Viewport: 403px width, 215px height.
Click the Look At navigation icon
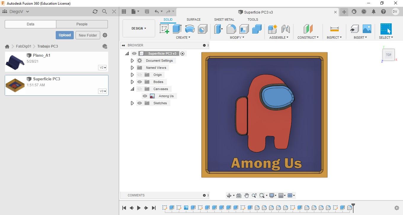coord(239,196)
